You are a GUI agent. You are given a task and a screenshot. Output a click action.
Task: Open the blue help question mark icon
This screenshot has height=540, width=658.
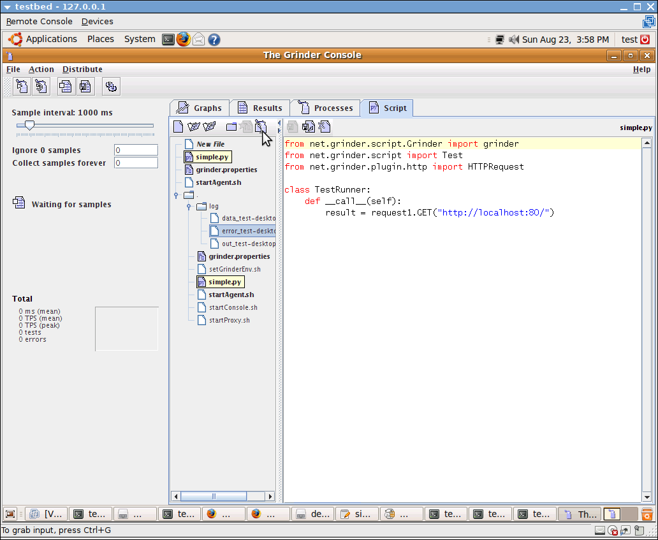(214, 40)
